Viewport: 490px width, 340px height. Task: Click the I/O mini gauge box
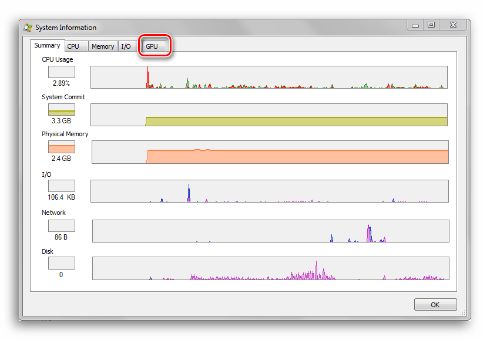pyautogui.click(x=61, y=186)
